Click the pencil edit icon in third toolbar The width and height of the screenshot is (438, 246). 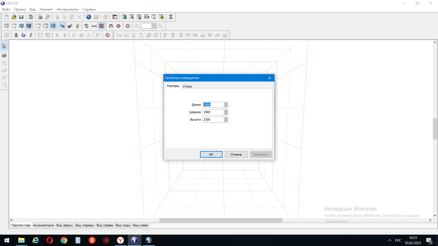[x=31, y=35]
